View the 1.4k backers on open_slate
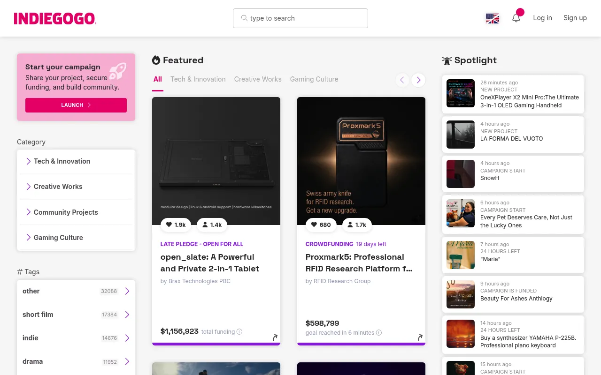This screenshot has width=601, height=375. pos(212,225)
